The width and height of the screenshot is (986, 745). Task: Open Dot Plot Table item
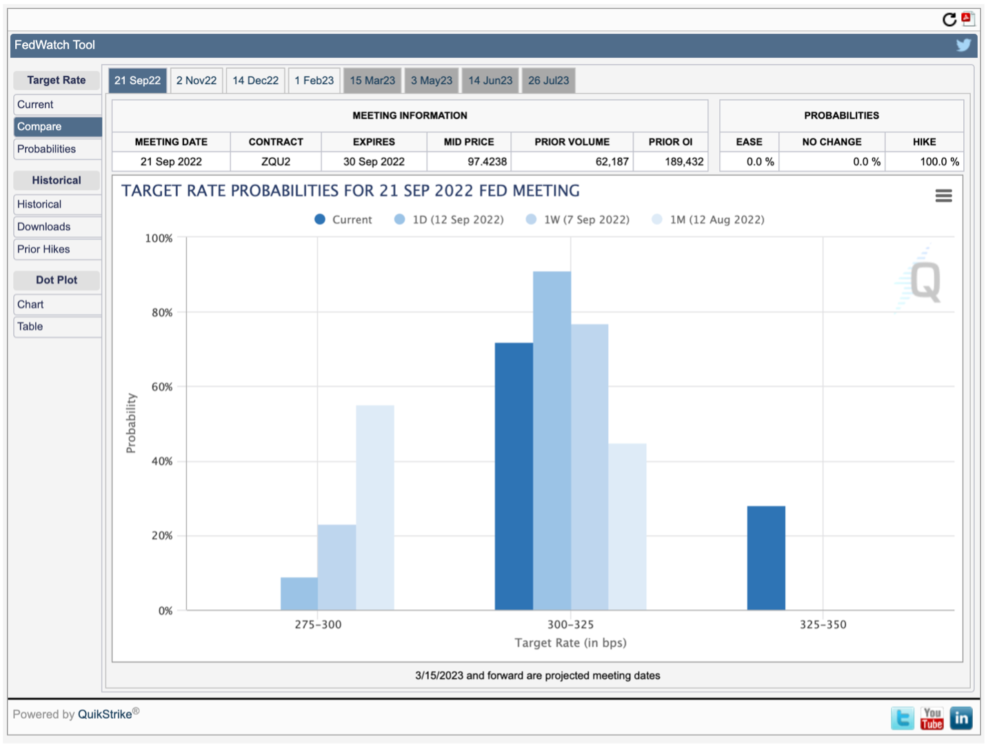click(57, 327)
